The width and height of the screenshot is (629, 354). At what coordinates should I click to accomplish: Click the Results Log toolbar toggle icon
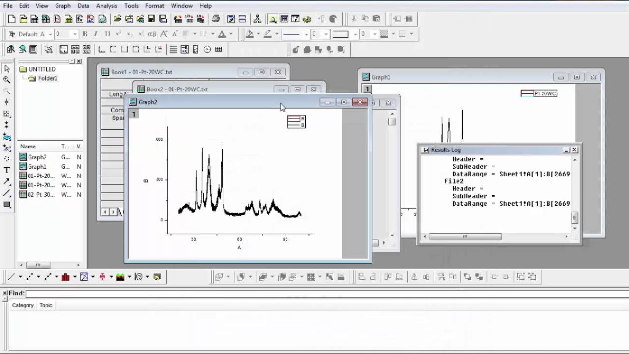point(284,19)
